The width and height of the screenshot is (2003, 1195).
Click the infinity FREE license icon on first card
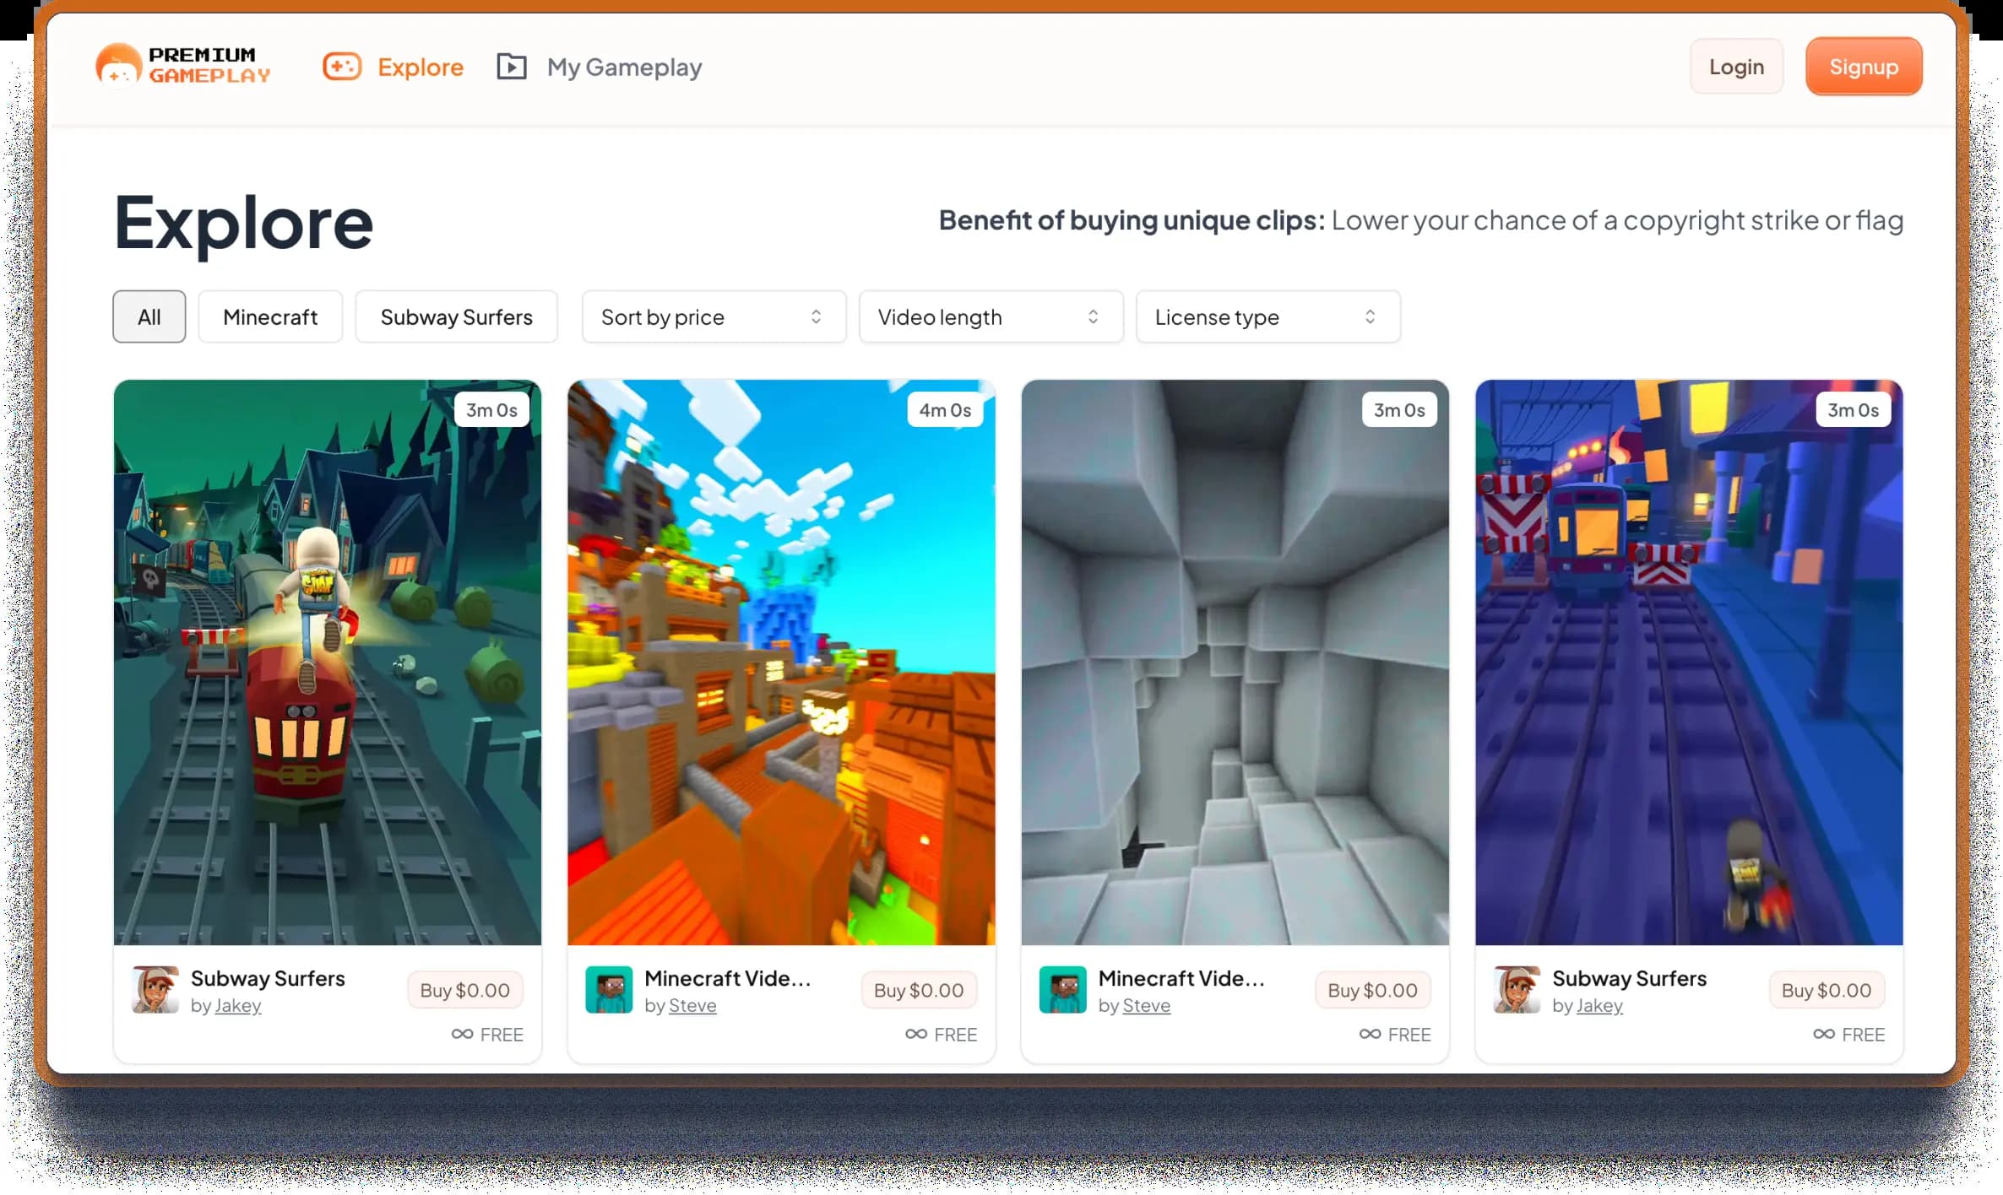pos(462,1034)
